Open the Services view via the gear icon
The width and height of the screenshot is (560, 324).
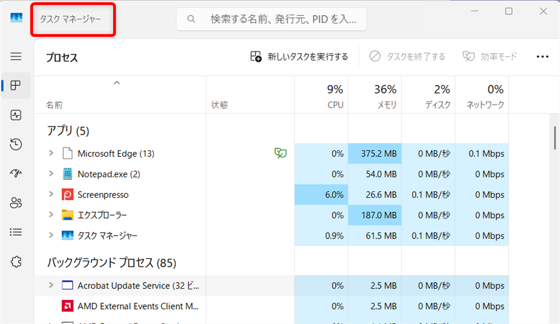(x=16, y=261)
